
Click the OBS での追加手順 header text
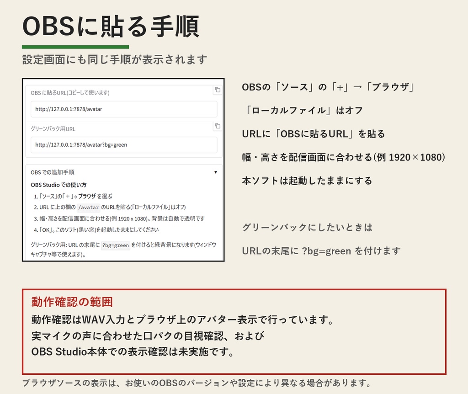click(53, 172)
